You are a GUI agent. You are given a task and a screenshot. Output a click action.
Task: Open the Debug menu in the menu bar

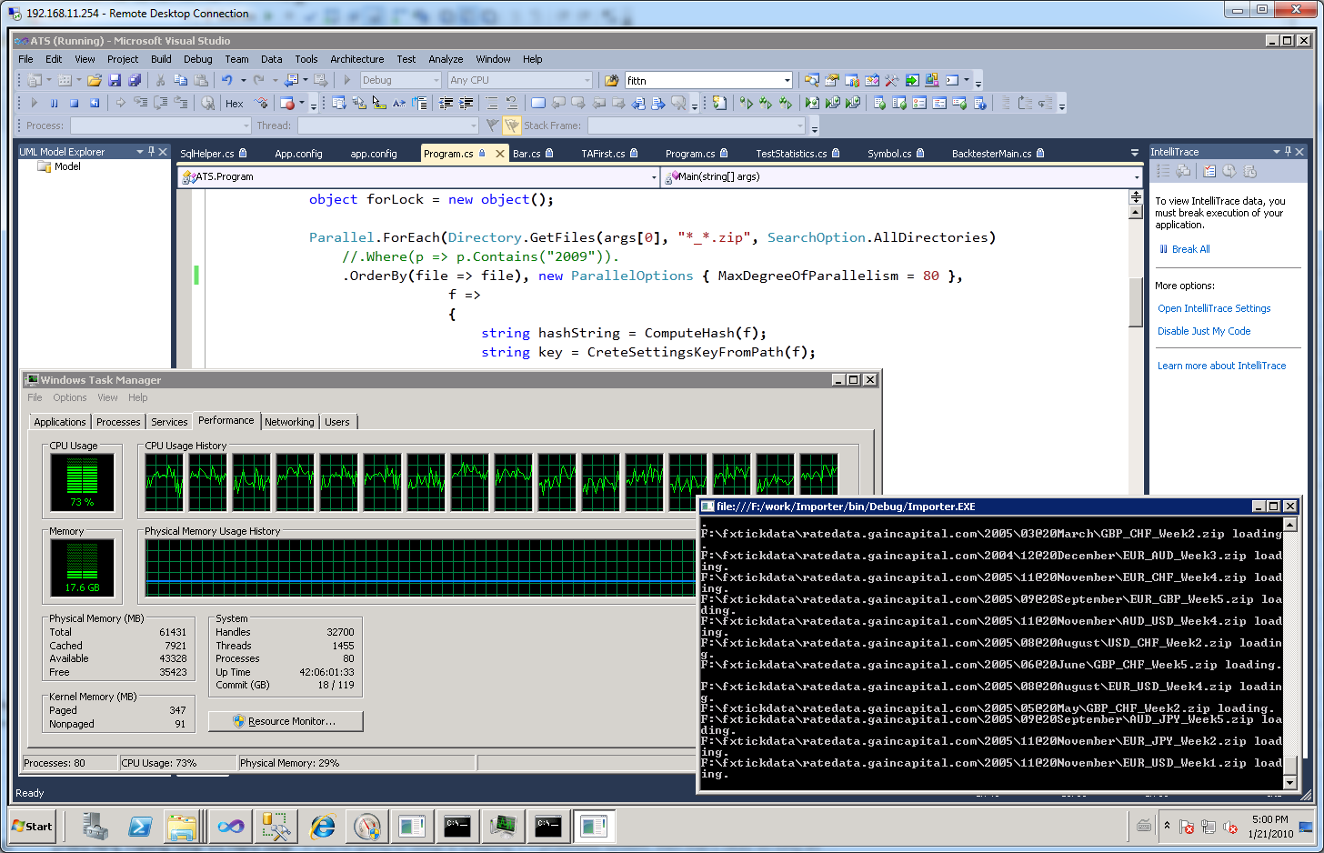[x=197, y=59]
